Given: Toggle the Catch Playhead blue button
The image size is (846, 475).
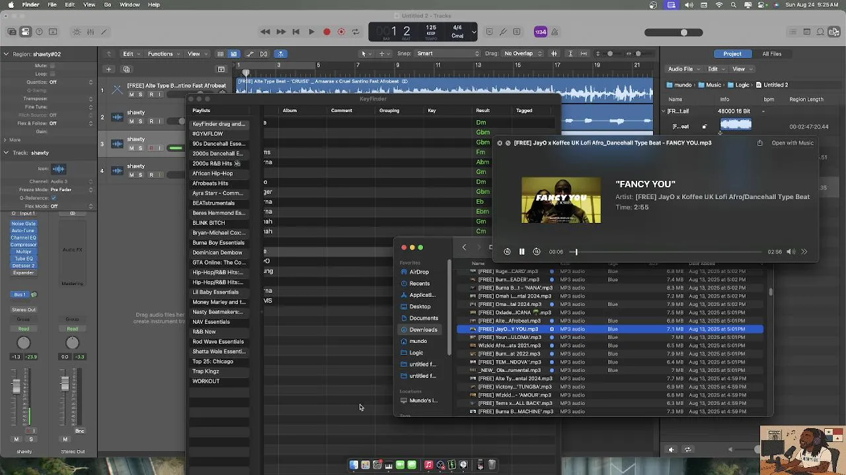Looking at the screenshot, I should (280, 53).
